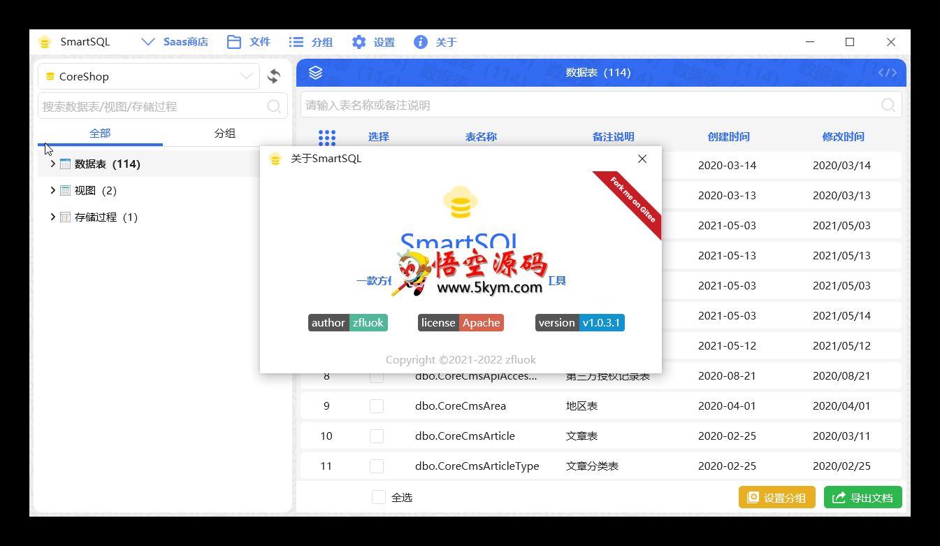Viewport: 940px width, 546px height.
Task: Maximize the SmartSQL window
Action: [x=850, y=42]
